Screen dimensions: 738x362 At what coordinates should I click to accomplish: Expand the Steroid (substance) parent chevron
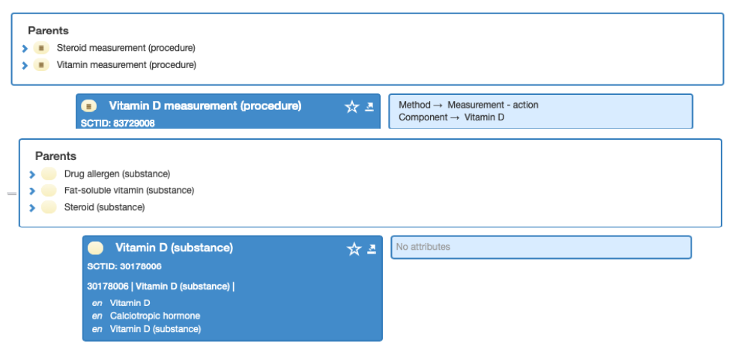pos(32,208)
